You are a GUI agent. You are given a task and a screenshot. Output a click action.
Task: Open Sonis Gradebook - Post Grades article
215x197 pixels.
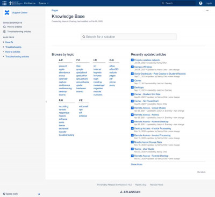click(160, 74)
